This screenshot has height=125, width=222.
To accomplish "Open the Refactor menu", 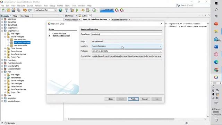I will pos(39,6).
